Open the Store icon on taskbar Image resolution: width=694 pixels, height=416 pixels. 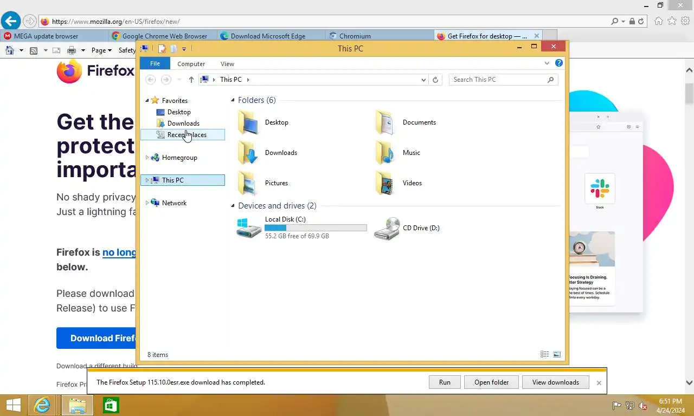pyautogui.click(x=111, y=405)
